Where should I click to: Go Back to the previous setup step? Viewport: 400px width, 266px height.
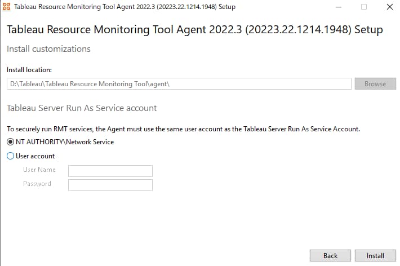[330, 255]
